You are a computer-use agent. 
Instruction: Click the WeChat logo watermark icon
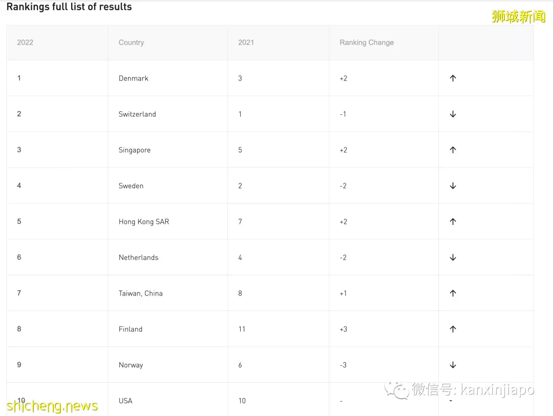pyautogui.click(x=397, y=389)
